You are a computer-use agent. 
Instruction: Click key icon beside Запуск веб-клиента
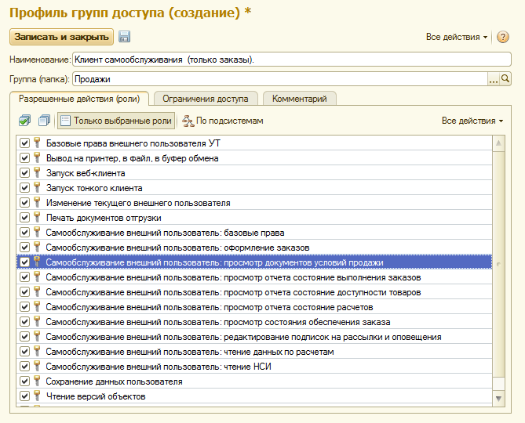click(x=37, y=173)
